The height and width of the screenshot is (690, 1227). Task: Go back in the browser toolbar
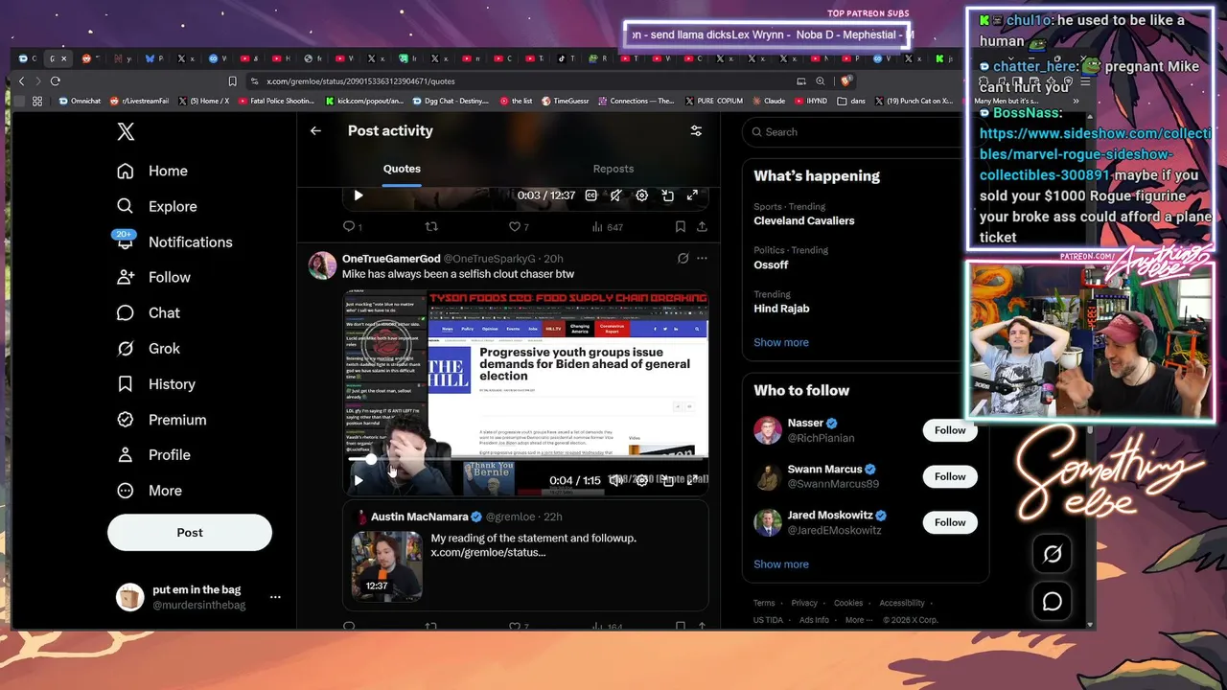(21, 81)
